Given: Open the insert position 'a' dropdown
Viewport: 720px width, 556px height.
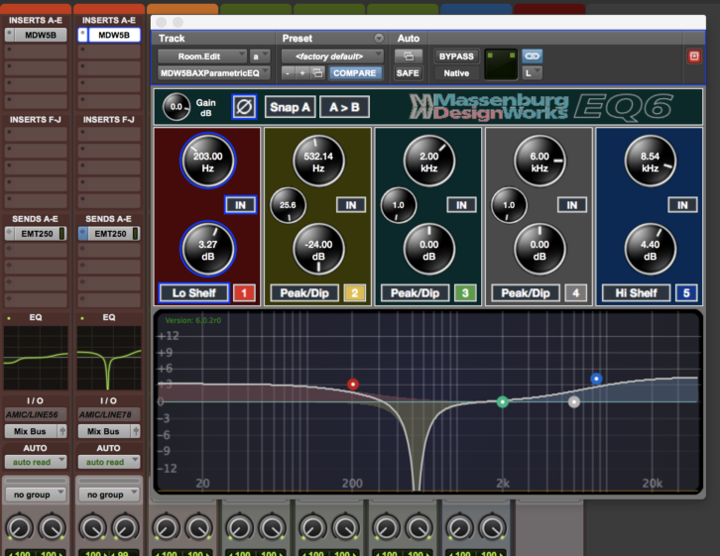Looking at the screenshot, I should click(260, 56).
